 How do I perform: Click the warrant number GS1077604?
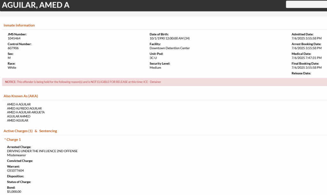click(15, 171)
